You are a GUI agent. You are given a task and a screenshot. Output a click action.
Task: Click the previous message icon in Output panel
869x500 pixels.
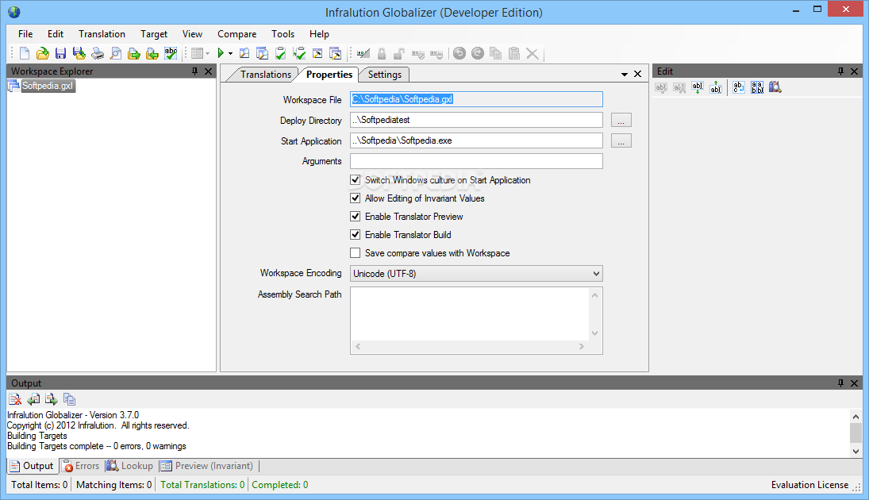pos(33,399)
